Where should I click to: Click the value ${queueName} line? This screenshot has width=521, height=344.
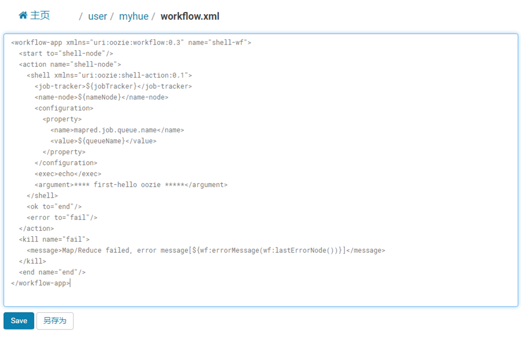tap(103, 141)
